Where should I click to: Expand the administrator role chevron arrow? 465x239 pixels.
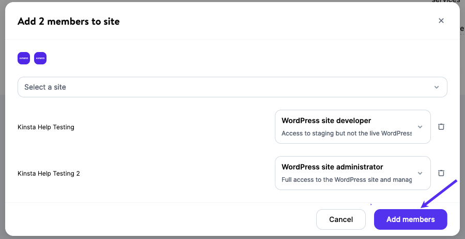click(x=420, y=173)
